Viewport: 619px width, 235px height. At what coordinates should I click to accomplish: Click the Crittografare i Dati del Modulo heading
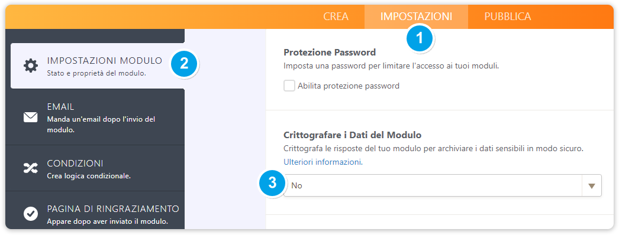pos(353,135)
